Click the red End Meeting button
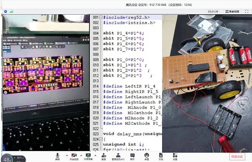 click(237, 157)
